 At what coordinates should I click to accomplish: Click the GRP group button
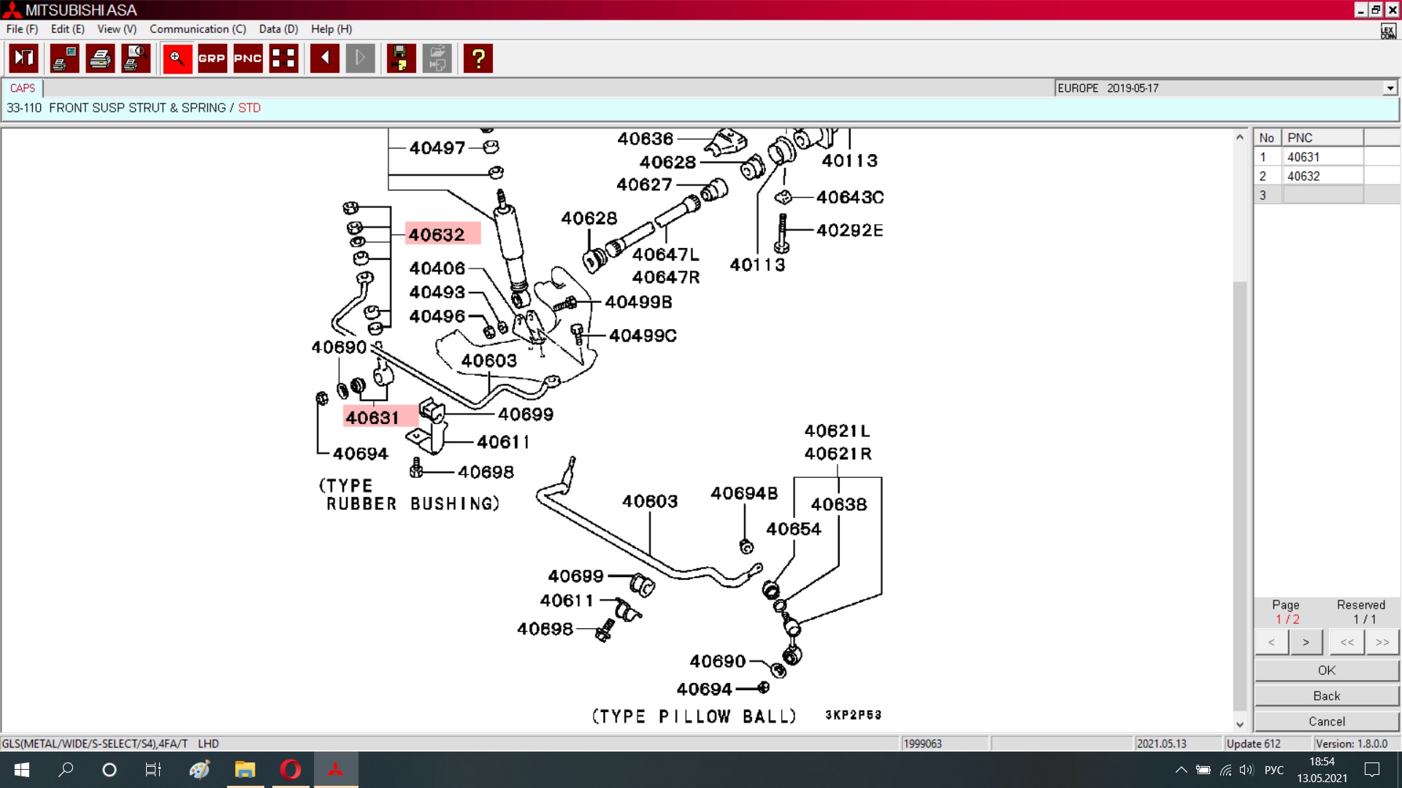click(x=212, y=58)
